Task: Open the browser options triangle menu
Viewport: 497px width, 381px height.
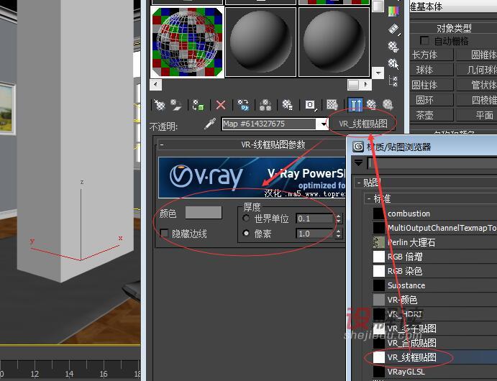Action: [x=358, y=163]
